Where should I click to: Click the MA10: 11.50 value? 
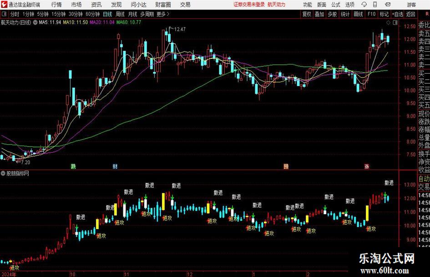coord(76,22)
